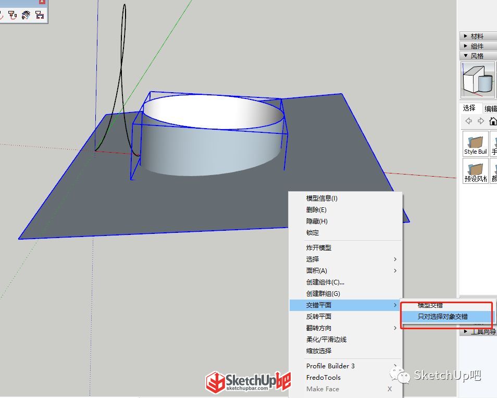
Task: Expand the 材料 materials panel
Action: coord(478,36)
